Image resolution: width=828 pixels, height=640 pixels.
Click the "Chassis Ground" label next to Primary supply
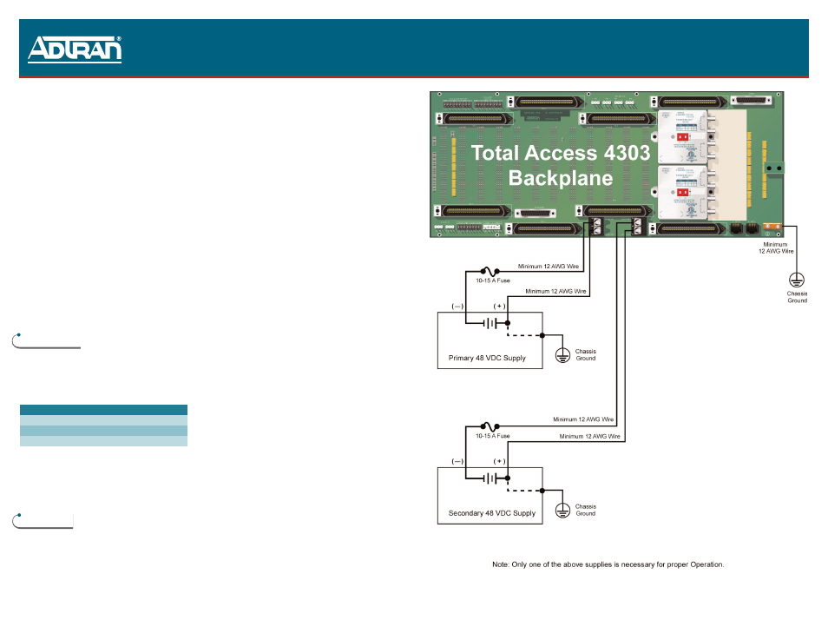coord(586,354)
